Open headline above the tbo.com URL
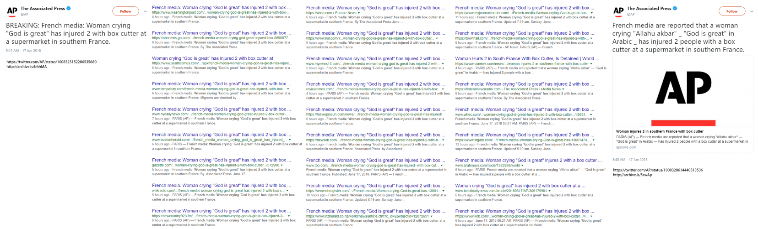Screen dimensions: 758x229 pyautogui.click(x=375, y=160)
